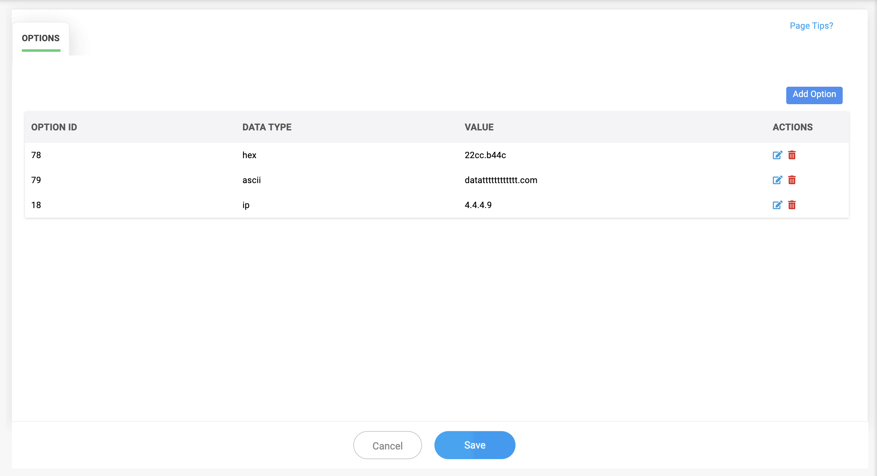Delete option 79 with the red trash icon
This screenshot has height=476, width=877.
[x=792, y=180]
